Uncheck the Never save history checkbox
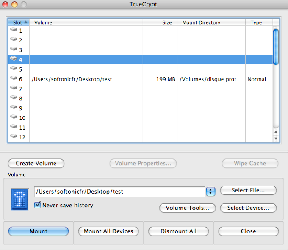288x250 pixels. point(37,205)
